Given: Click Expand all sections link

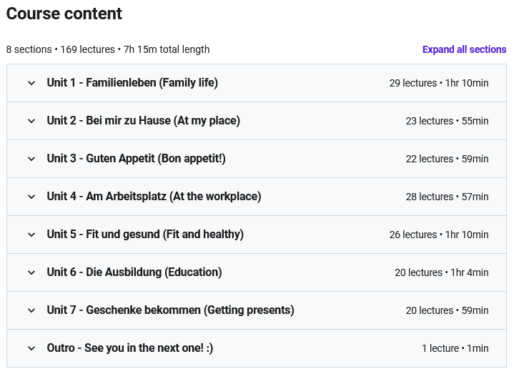Looking at the screenshot, I should tap(464, 49).
